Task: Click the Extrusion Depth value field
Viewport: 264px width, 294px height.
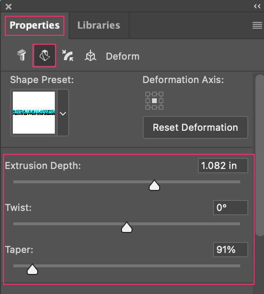Action: coord(223,166)
